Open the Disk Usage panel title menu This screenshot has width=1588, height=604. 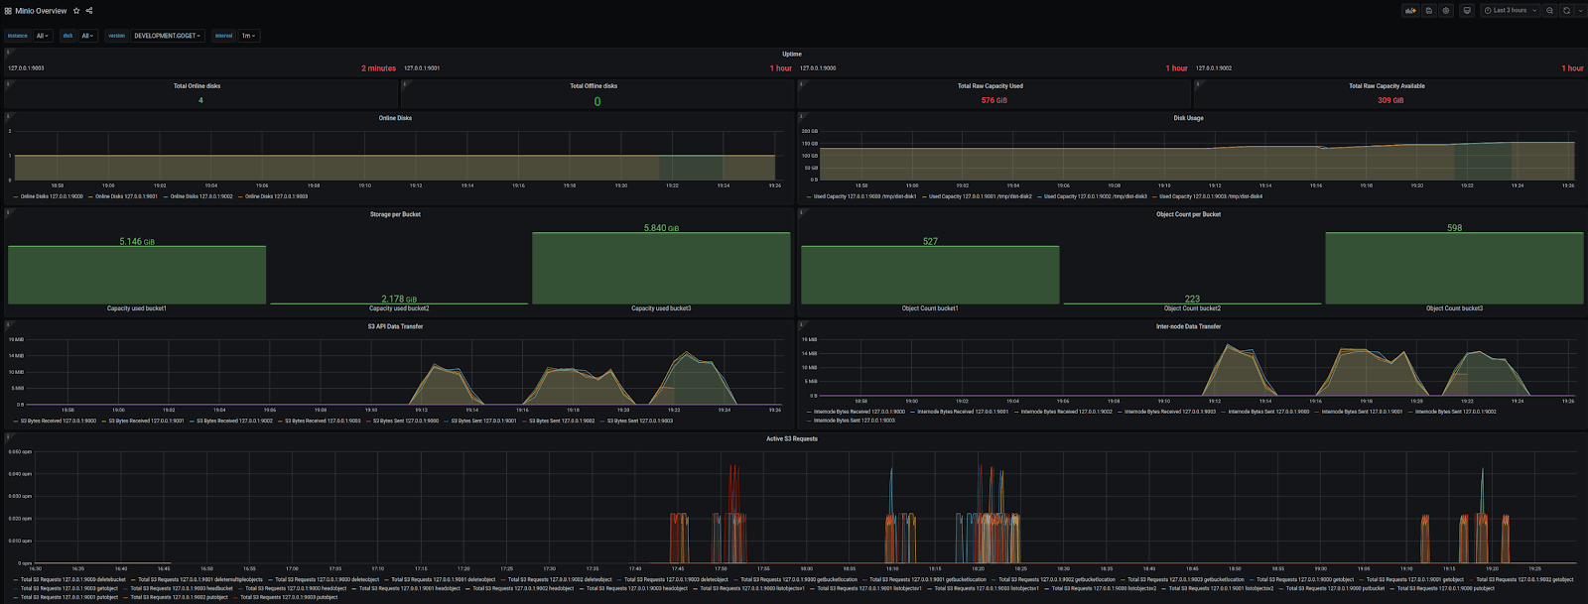coord(1188,118)
